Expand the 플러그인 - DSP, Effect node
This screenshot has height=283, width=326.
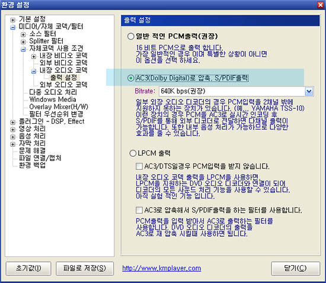[x=12, y=122]
